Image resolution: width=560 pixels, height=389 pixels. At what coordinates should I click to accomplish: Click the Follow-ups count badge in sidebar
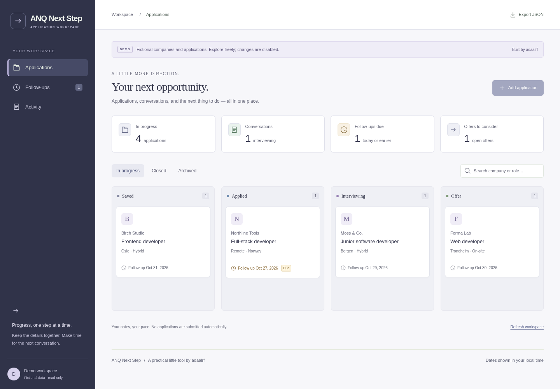pyautogui.click(x=79, y=88)
